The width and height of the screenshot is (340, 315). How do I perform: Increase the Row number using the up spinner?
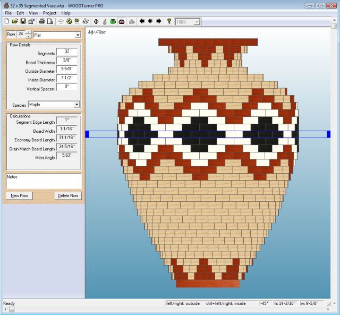(x=28, y=32)
